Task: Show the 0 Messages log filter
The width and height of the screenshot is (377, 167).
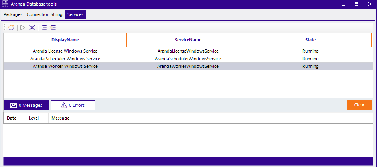Action: point(27,105)
